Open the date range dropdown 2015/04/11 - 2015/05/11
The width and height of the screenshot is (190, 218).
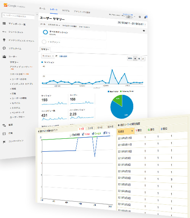(x=132, y=23)
